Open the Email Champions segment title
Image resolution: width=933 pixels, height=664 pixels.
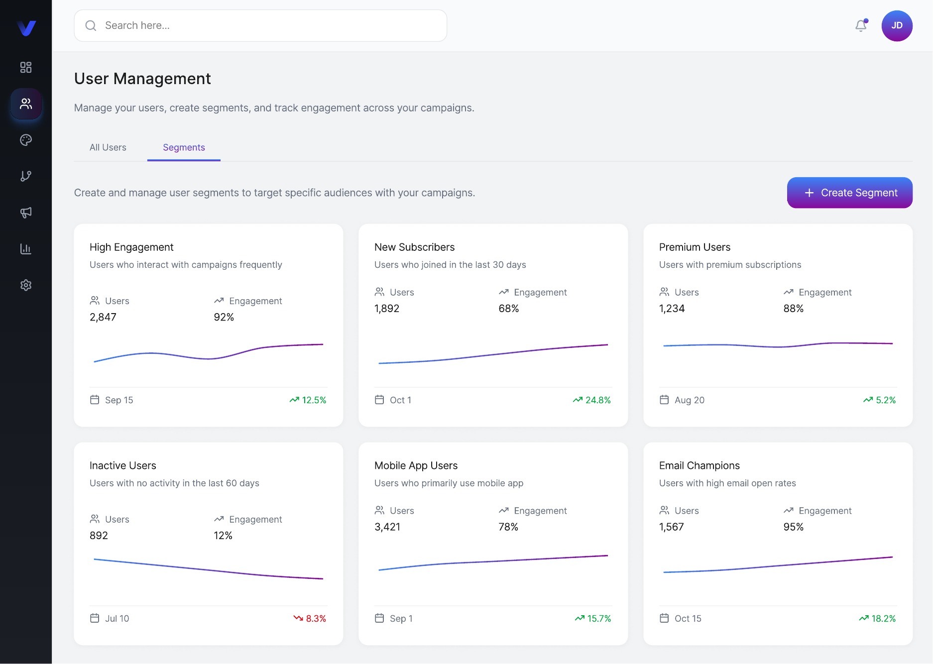[x=699, y=466]
